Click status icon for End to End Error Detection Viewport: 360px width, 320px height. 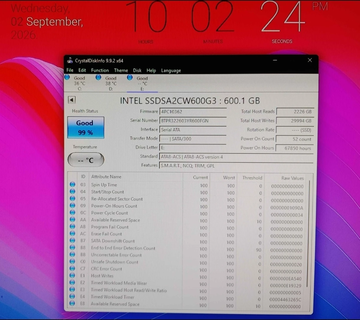coord(73,247)
